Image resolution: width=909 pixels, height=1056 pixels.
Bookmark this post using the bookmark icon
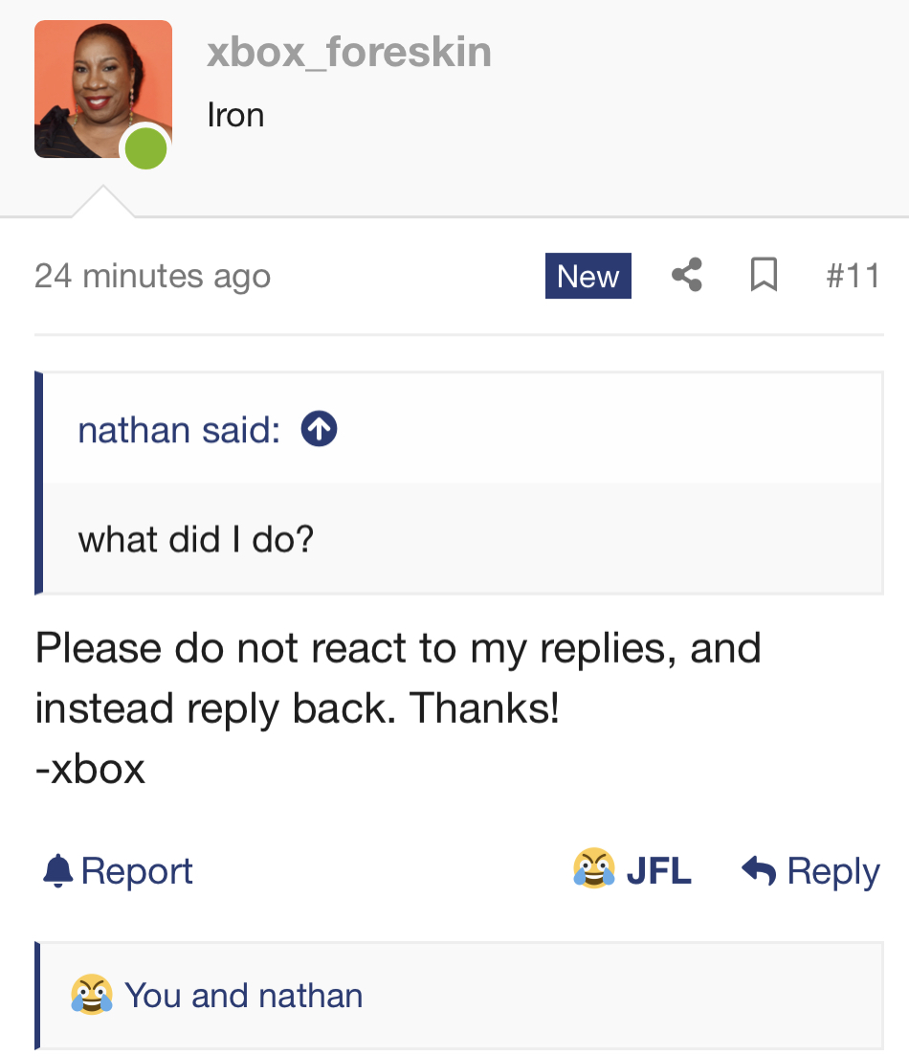pyautogui.click(x=763, y=276)
